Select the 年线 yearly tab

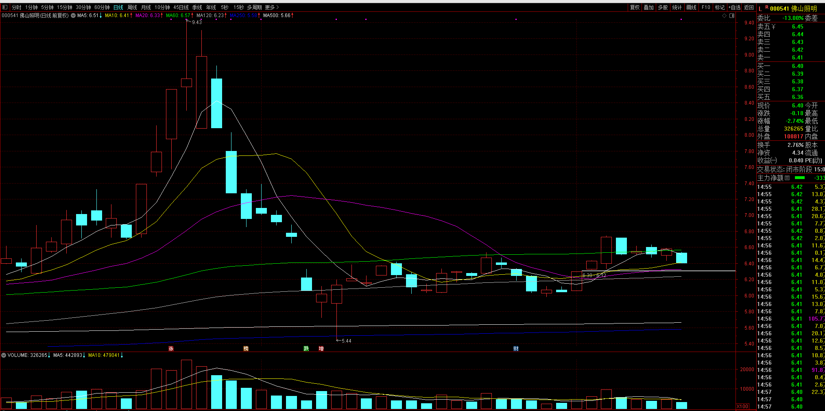pos(211,7)
